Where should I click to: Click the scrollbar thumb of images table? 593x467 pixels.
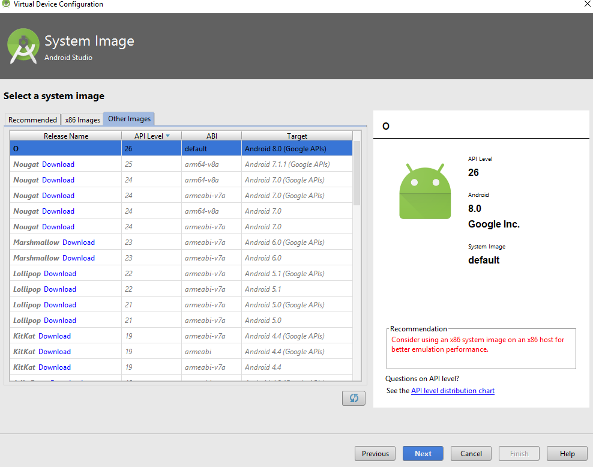pos(357,173)
